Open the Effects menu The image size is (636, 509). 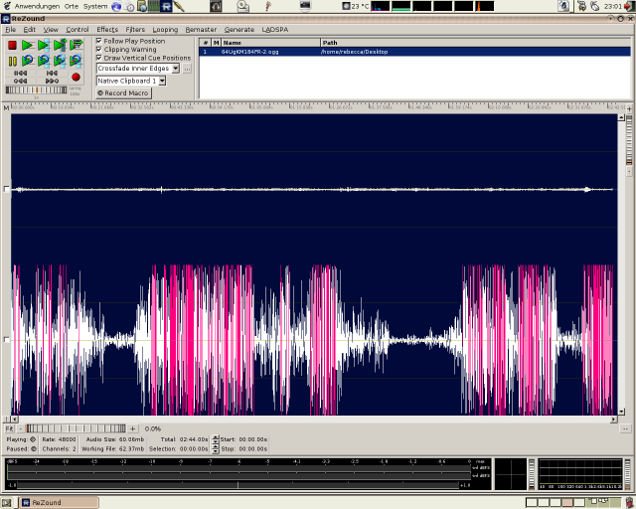pyautogui.click(x=107, y=29)
